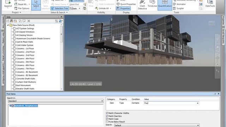Screen dimensions: 226x127
Task: Click the Sets list scrollbar
Action: [x=61, y=34]
